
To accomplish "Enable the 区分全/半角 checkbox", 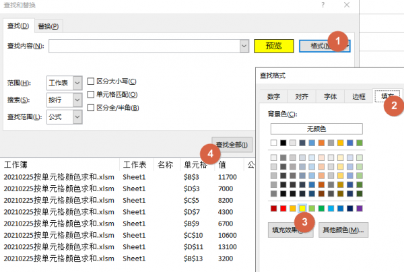I will point(91,108).
